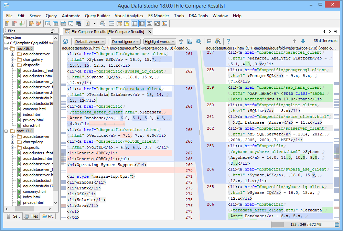Viewport: 343px width, 231px height.
Task: Open compare settings gear icon
Action: [199, 42]
